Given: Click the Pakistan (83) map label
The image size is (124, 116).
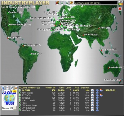Looking at the screenshot, I should coord(91,34).
